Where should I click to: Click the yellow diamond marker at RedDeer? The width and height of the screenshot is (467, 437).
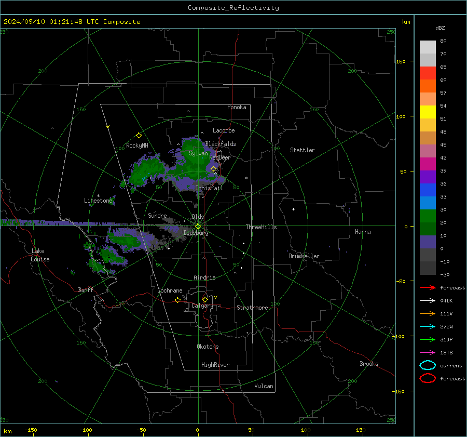[214, 169]
